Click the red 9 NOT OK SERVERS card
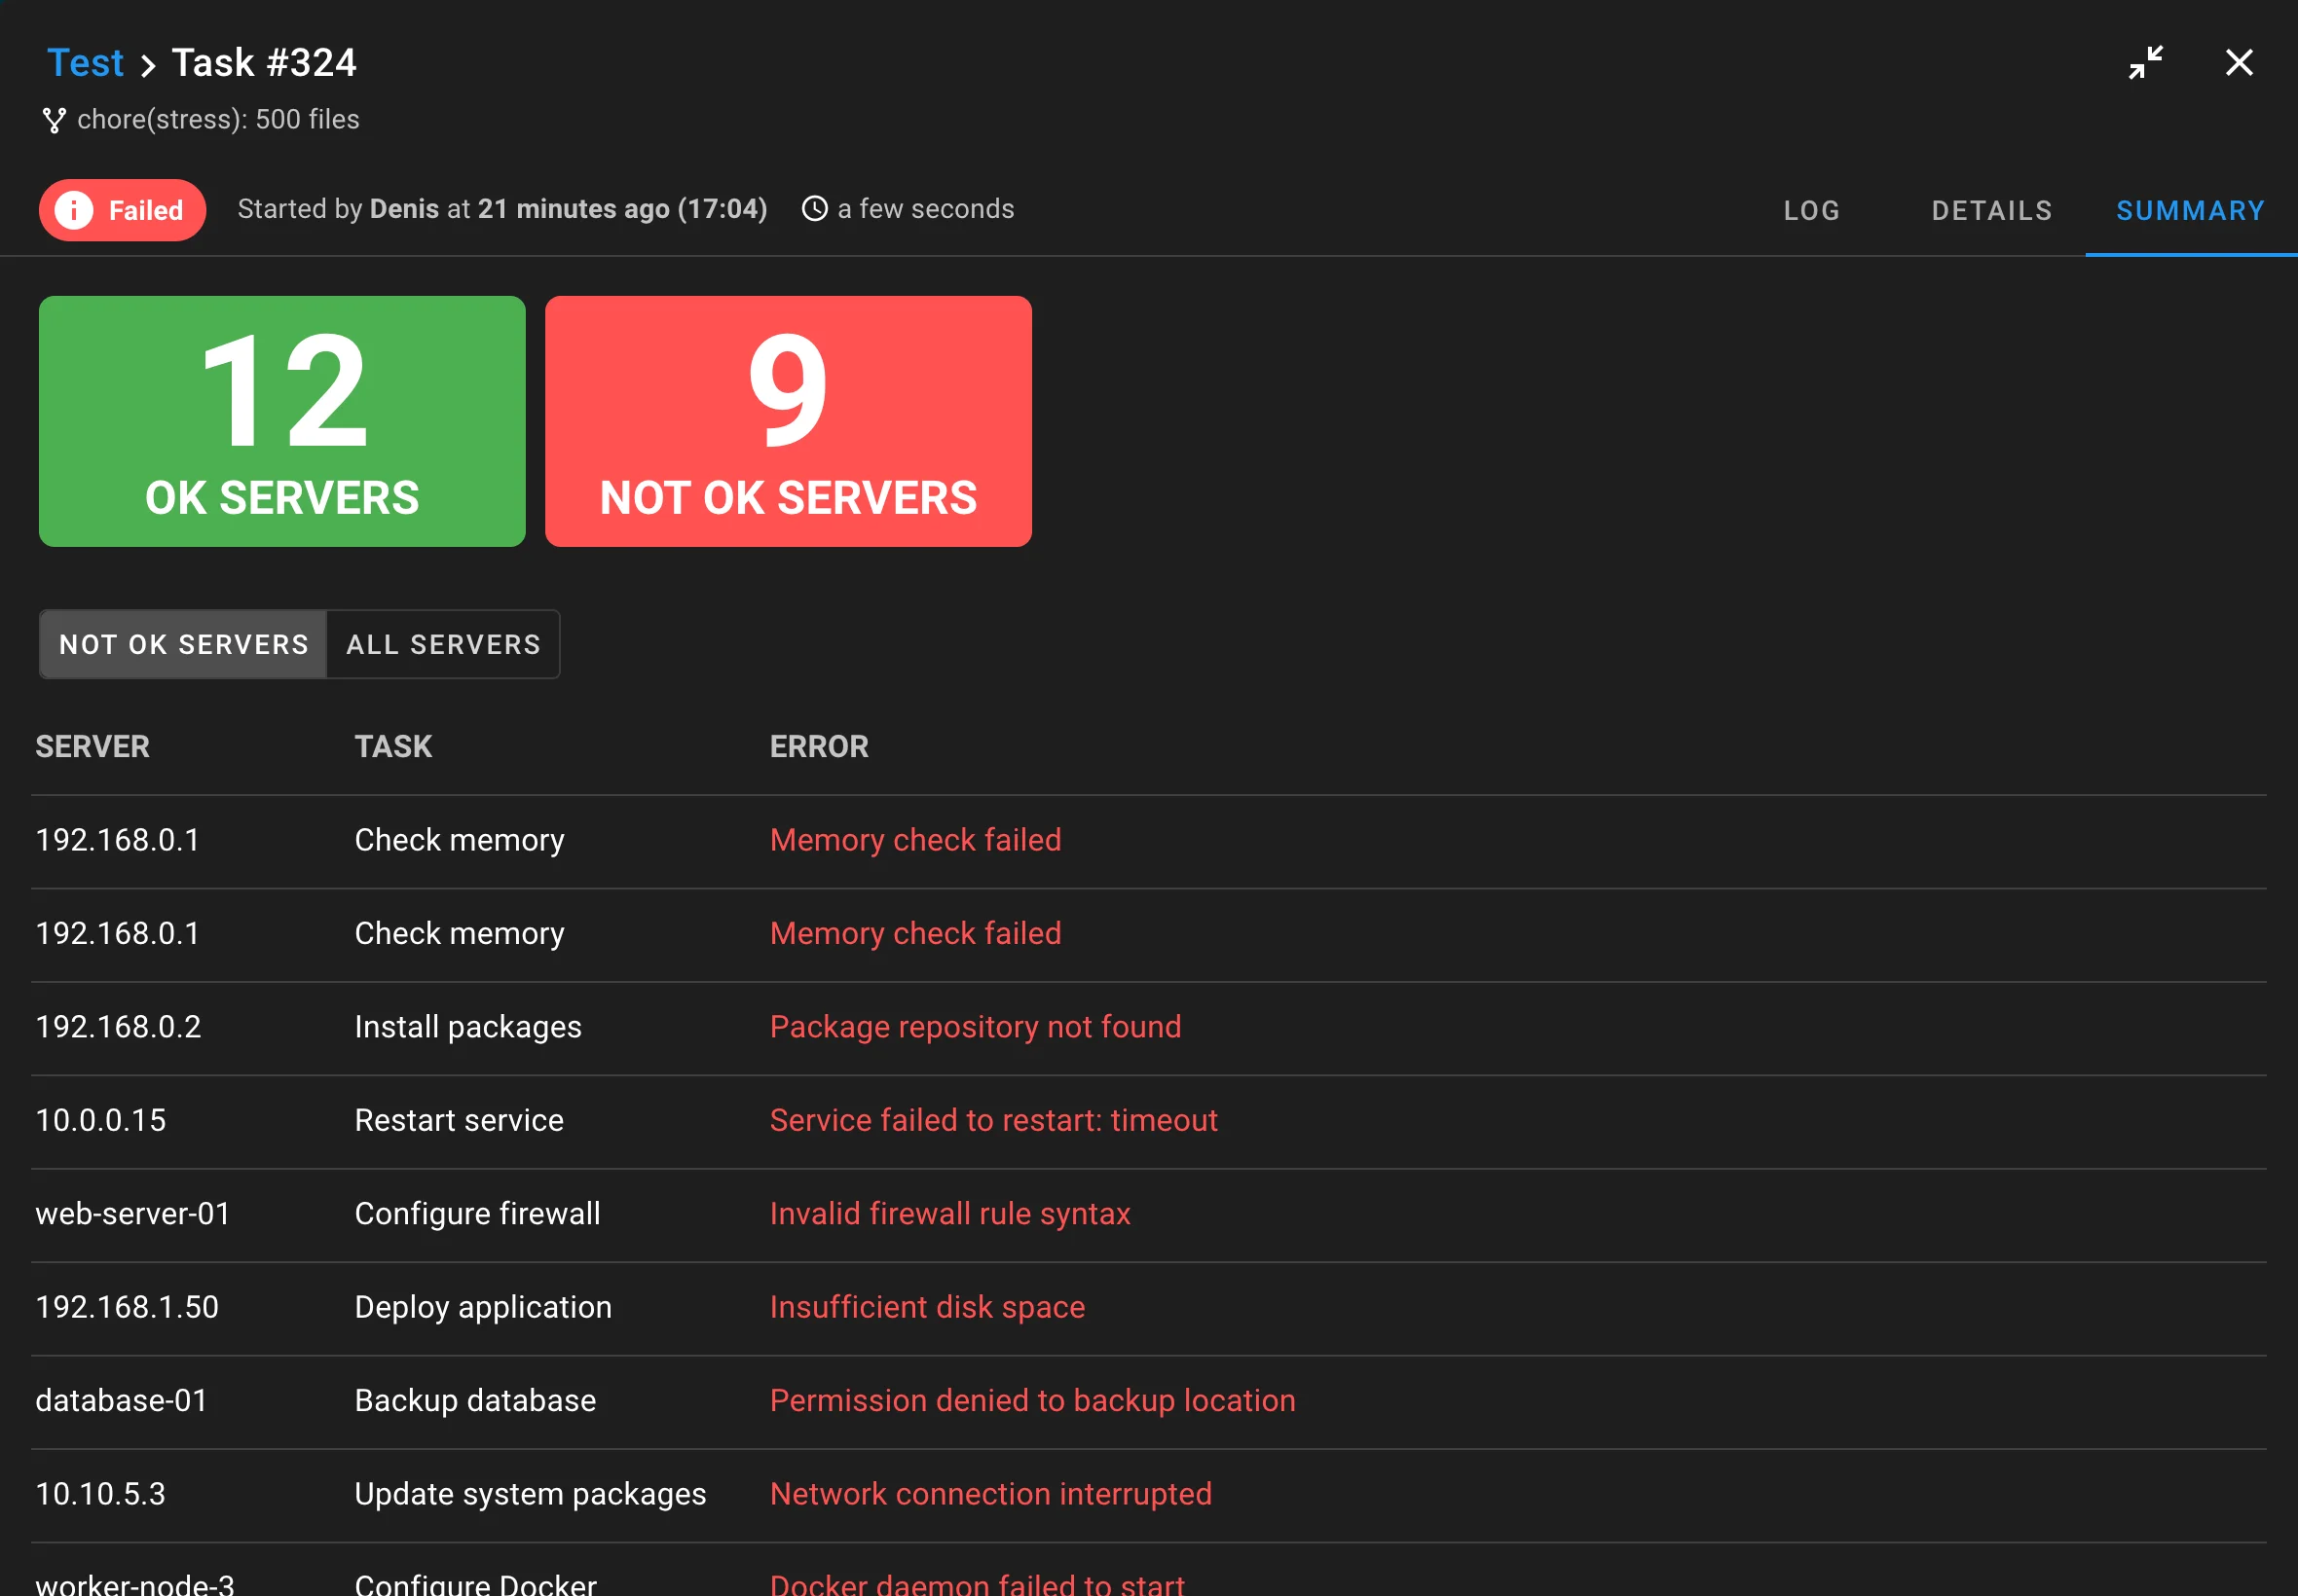Screen dimensions: 2298x1596 pyautogui.click(x=789, y=421)
